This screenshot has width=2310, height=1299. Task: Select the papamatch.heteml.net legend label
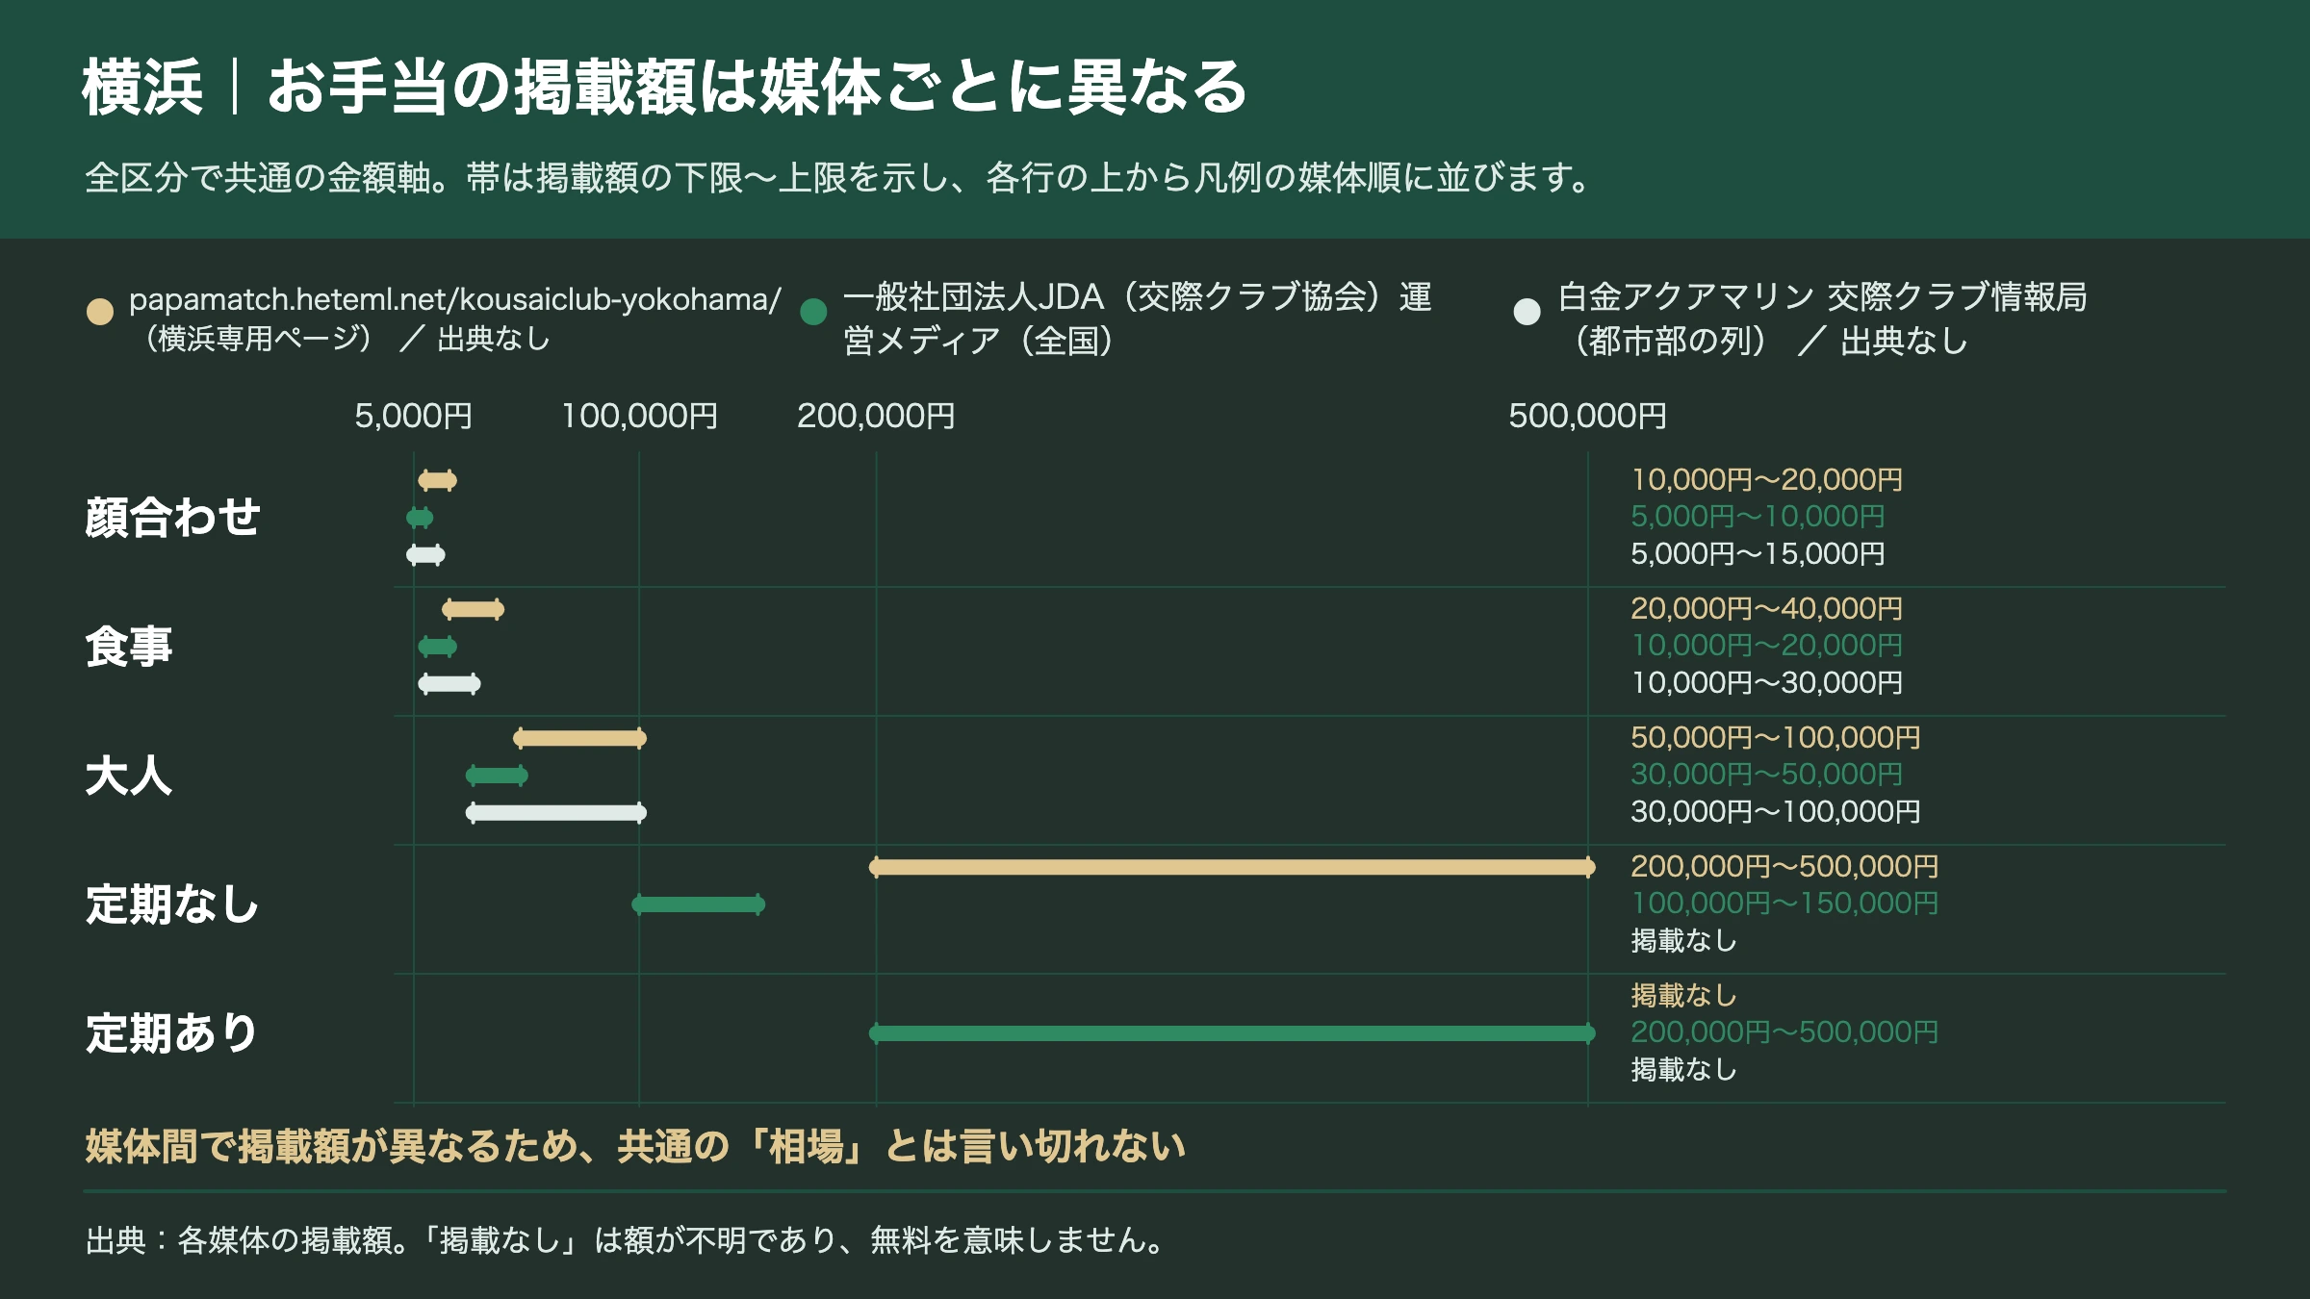(x=455, y=318)
